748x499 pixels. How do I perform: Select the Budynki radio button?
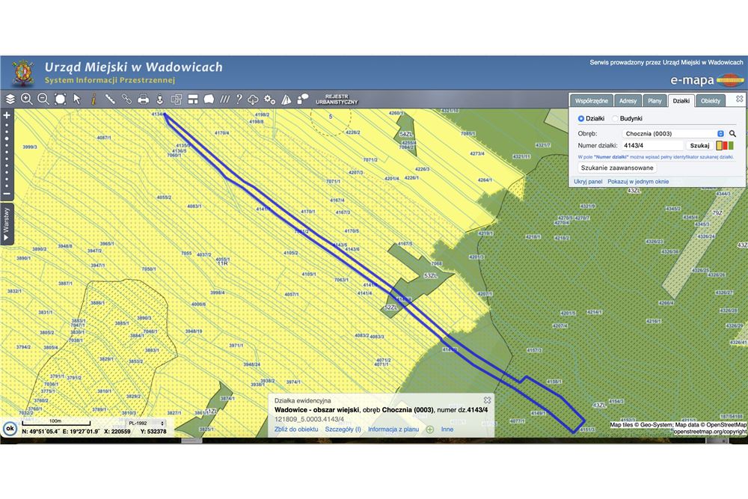pos(616,118)
